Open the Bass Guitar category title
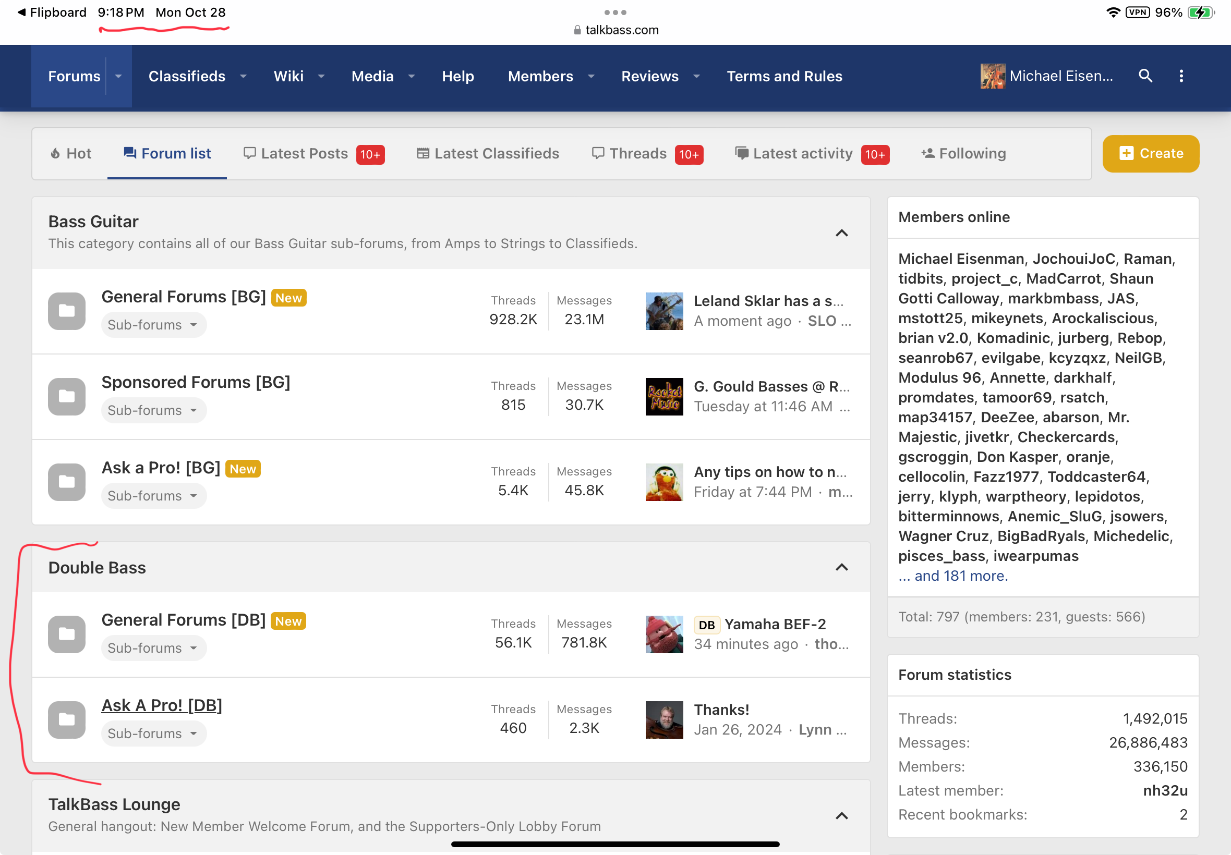The width and height of the screenshot is (1231, 855). click(x=93, y=221)
